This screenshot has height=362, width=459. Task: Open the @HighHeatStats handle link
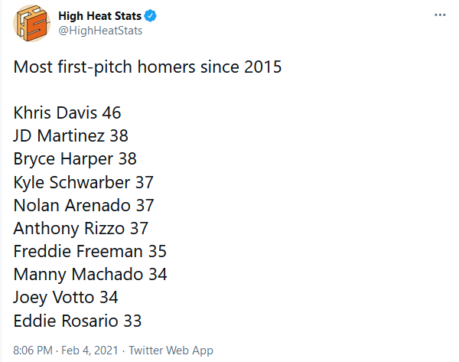(100, 31)
